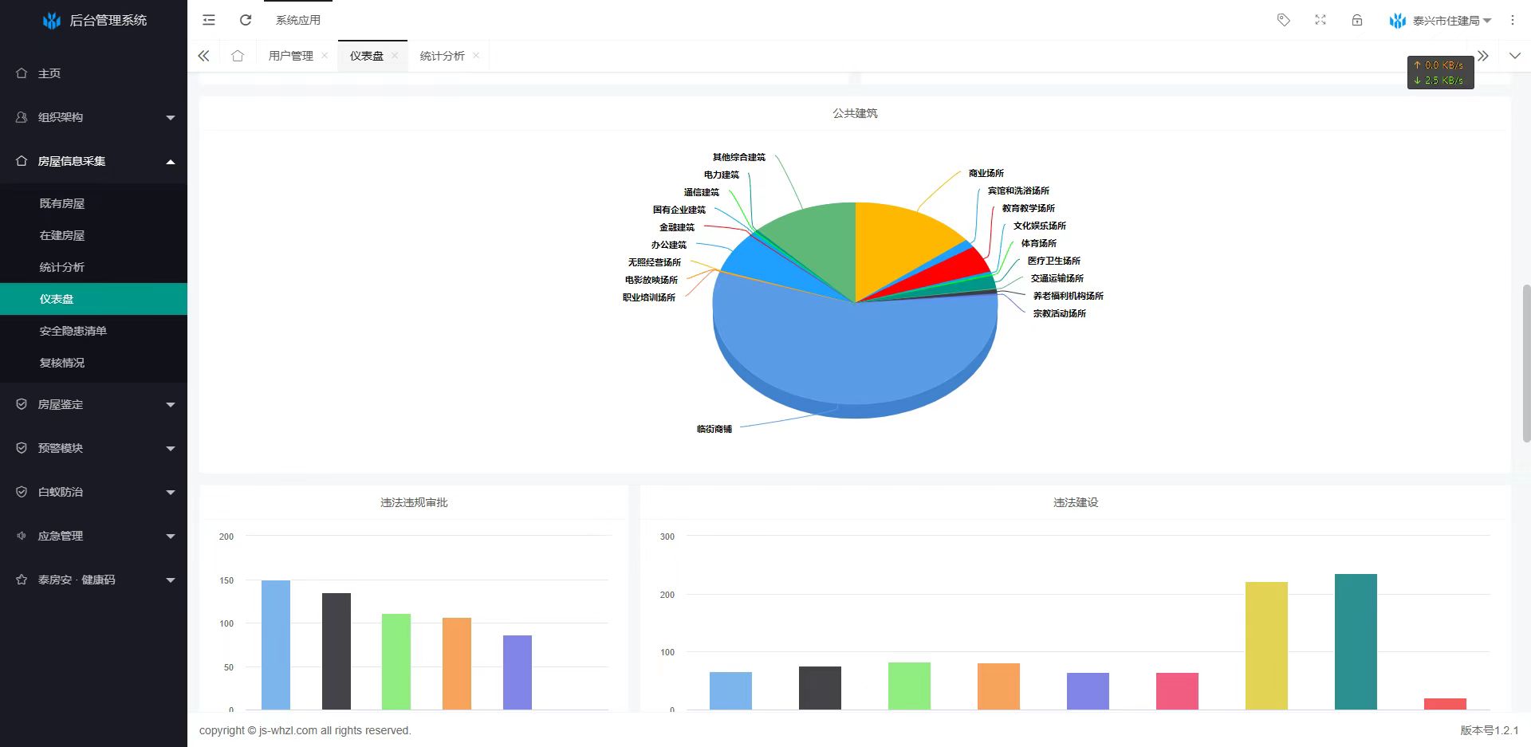Collapse the sidebar with the menu fold icon
This screenshot has width=1531, height=747.
[209, 20]
